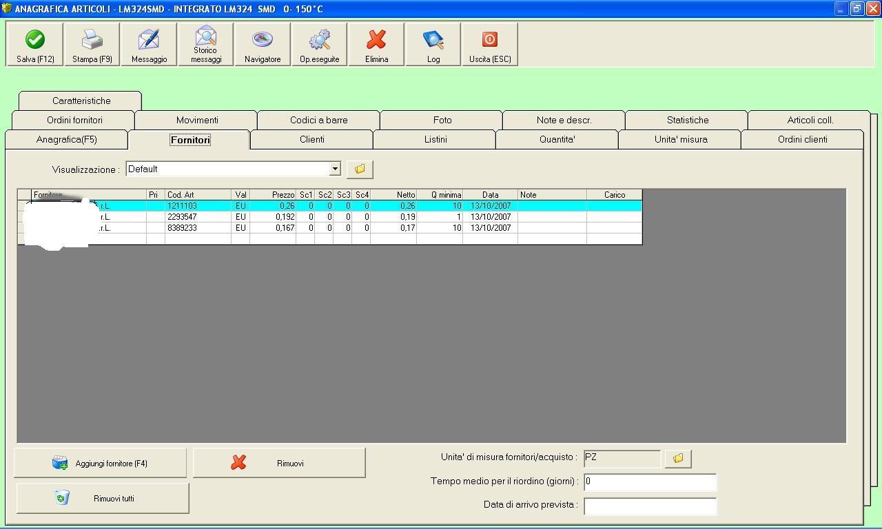882x529 pixels.
Task: Click folder icon beside Visualizzazione dropdown
Action: tap(360, 169)
